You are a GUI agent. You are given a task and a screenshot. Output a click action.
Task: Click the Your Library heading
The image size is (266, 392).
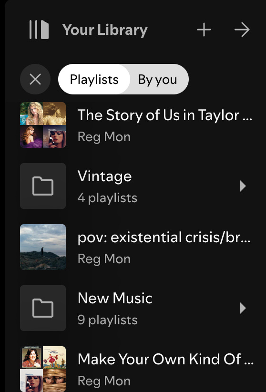[105, 30]
